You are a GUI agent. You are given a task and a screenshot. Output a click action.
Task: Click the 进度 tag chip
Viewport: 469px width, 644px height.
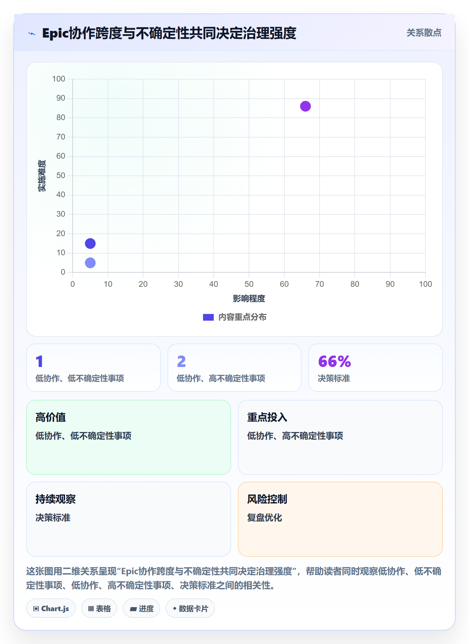coord(141,608)
